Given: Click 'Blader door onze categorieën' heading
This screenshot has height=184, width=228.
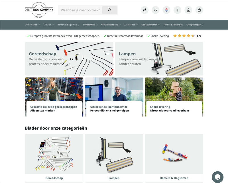Looking at the screenshot, I should coord(56,128).
